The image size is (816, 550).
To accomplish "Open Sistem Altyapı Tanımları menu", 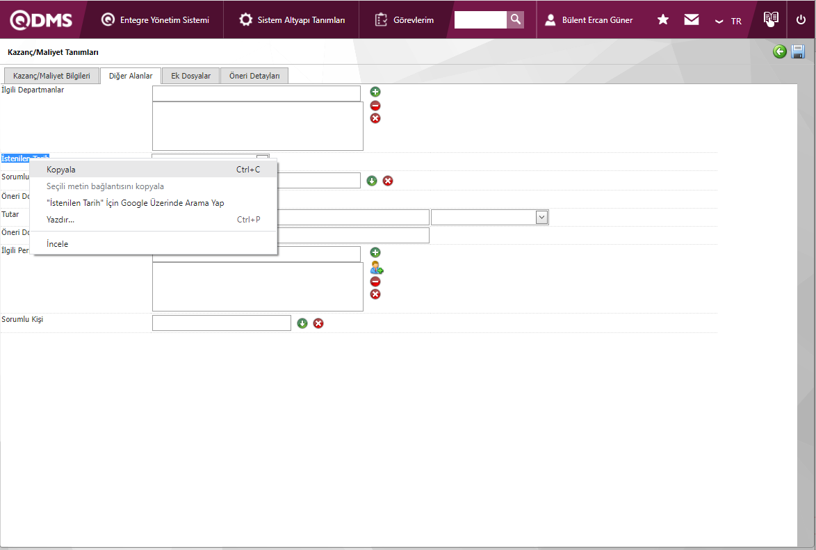I will (291, 19).
